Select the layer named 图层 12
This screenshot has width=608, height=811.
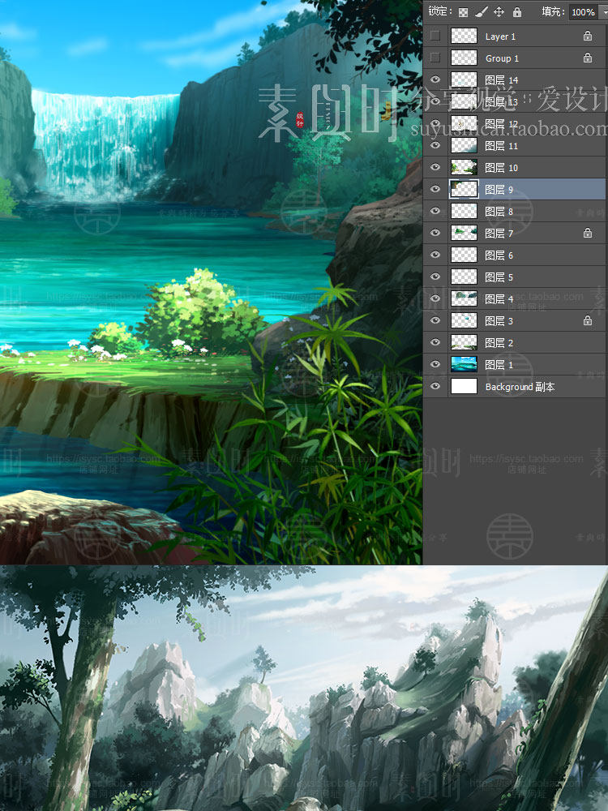coord(501,123)
